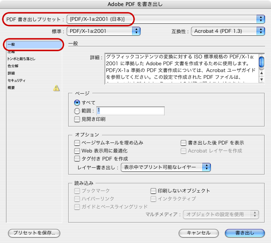Select the トンボと裁ち落とし category
Screen dimensions: 271x243
coord(34,59)
